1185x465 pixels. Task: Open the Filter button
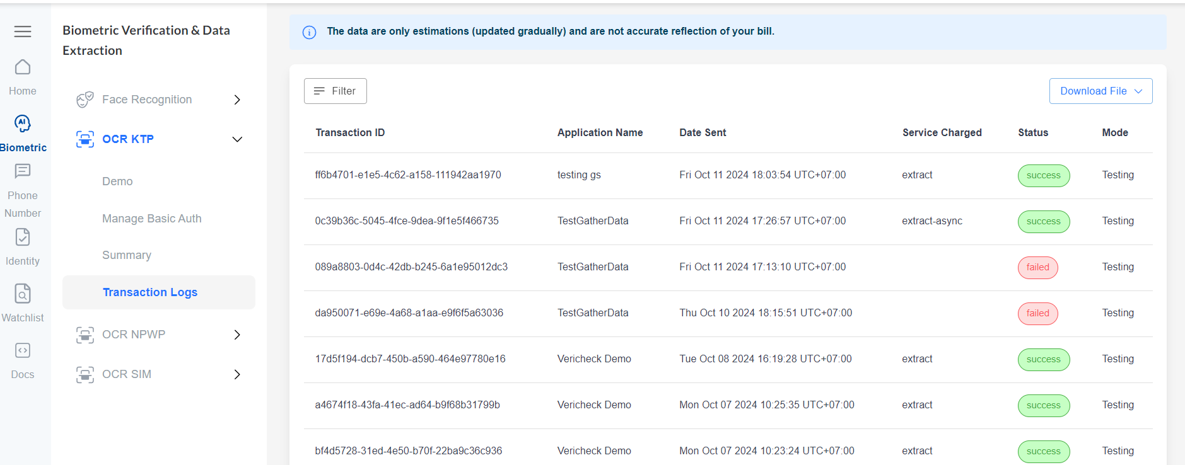tap(336, 91)
